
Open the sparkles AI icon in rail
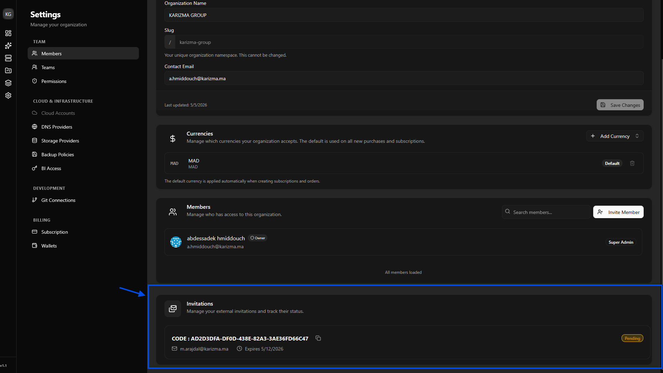[x=8, y=46]
